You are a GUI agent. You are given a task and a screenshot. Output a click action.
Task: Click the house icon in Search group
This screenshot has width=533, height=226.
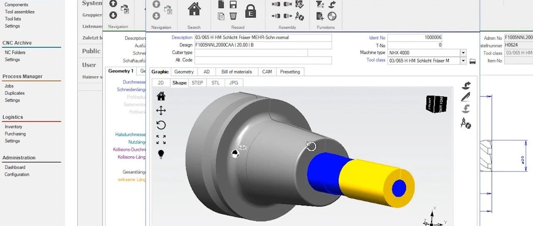point(194,9)
